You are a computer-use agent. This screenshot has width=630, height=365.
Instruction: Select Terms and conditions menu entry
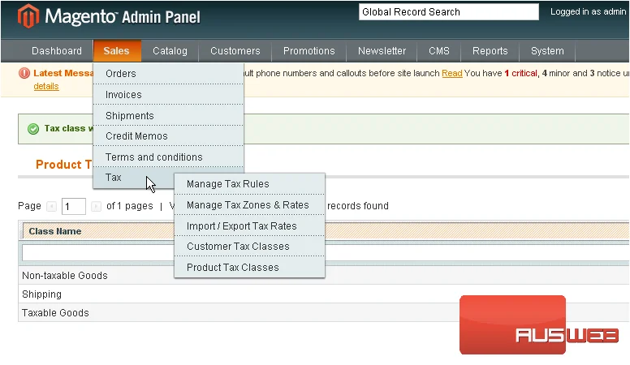click(x=168, y=157)
